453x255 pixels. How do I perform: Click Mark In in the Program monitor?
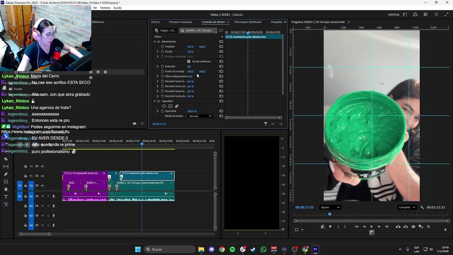pos(338,227)
